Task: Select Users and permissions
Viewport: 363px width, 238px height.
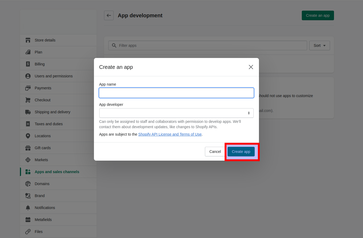Action: 58,76
